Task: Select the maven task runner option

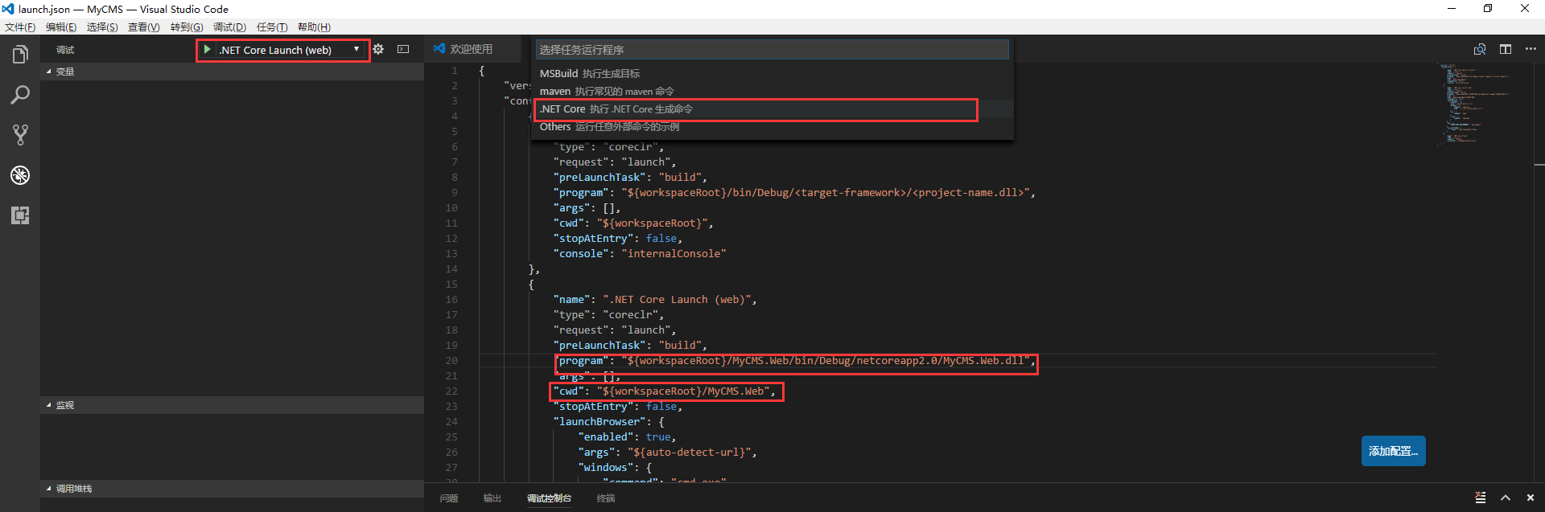Action: point(772,92)
